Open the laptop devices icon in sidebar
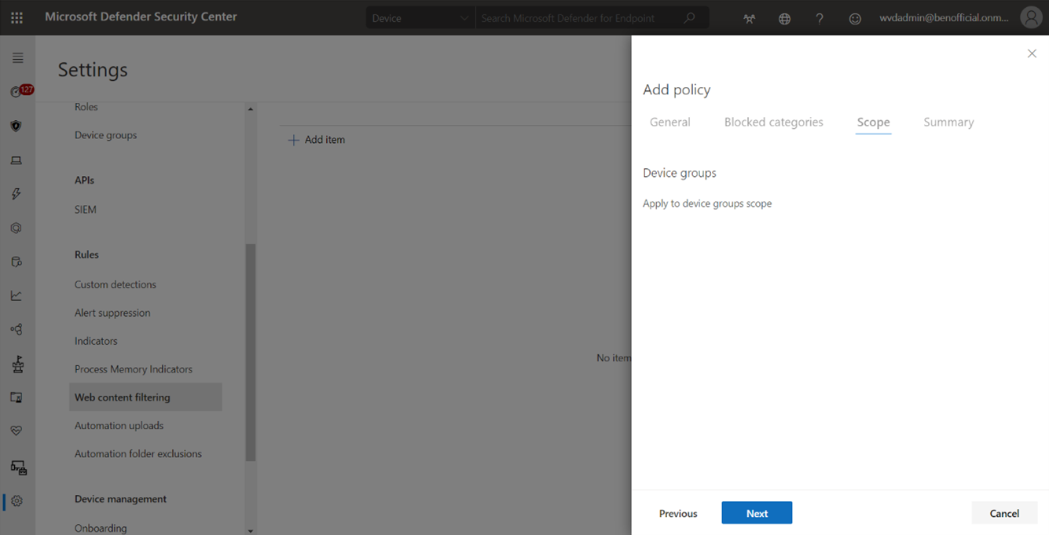1049x535 pixels. 17,160
